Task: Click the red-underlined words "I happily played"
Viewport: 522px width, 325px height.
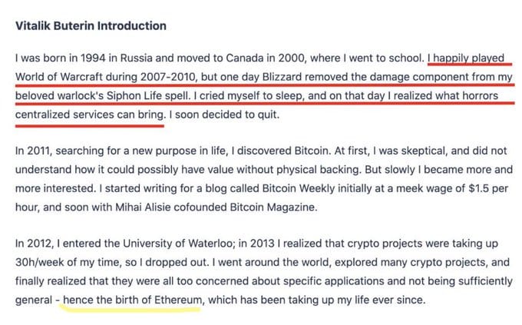Action: (466, 58)
